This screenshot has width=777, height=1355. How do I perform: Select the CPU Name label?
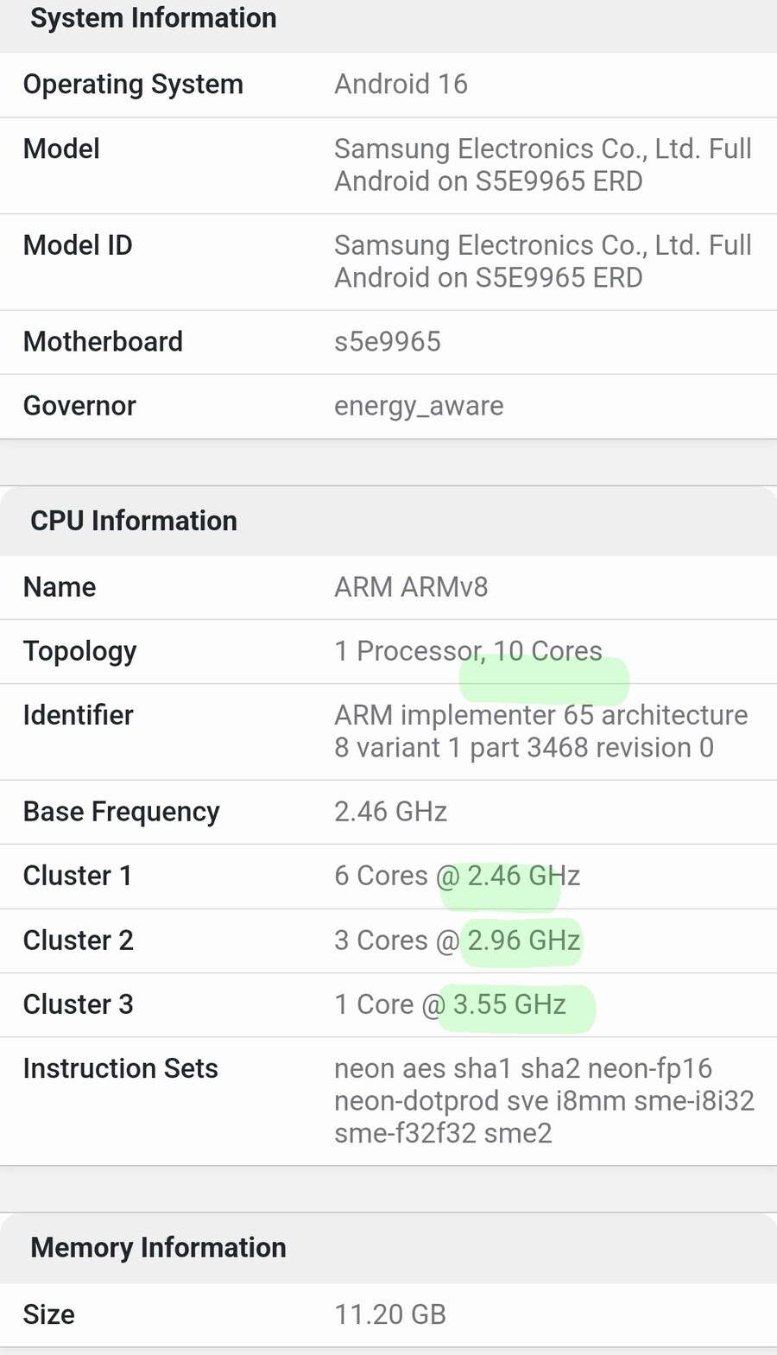coord(60,587)
